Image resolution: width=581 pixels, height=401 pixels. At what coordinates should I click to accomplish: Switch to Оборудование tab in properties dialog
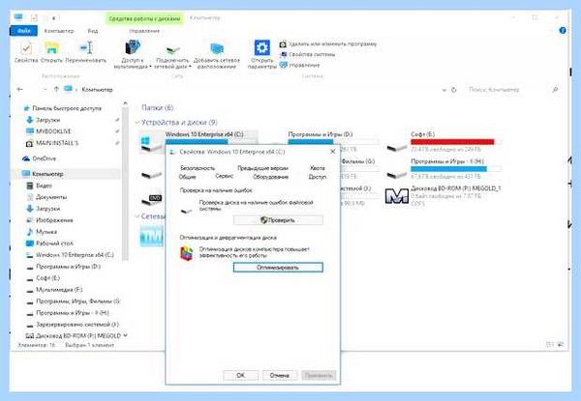tap(270, 177)
